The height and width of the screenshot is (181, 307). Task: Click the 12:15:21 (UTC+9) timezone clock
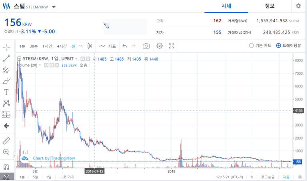pos(229,177)
